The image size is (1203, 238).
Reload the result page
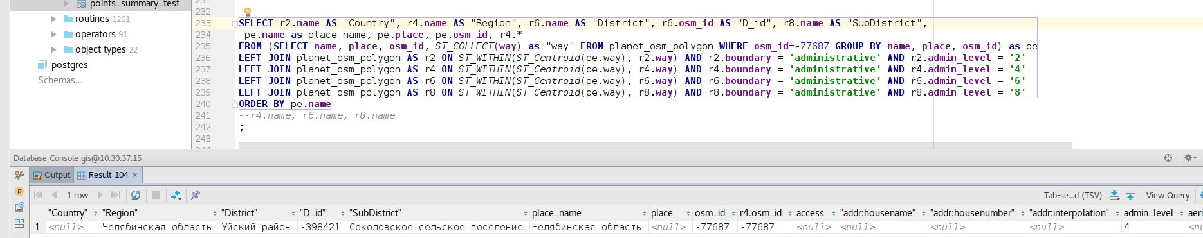136,195
